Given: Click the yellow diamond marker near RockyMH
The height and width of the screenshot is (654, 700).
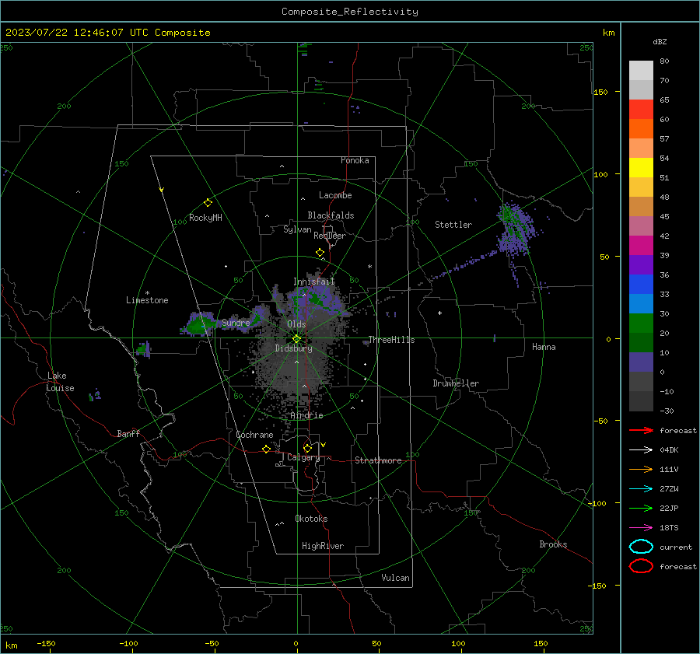Looking at the screenshot, I should [208, 203].
